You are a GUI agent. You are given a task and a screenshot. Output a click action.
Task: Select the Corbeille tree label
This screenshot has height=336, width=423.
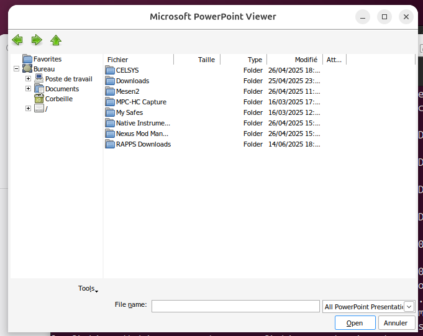(x=59, y=99)
